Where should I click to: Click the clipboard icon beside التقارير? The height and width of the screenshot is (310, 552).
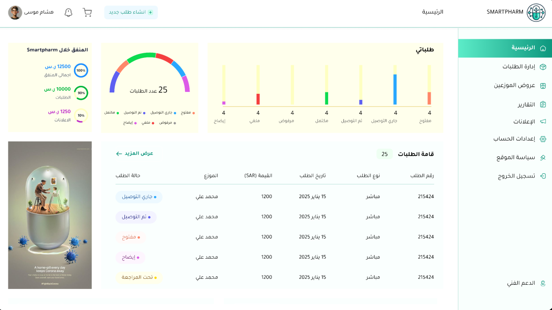tap(543, 105)
